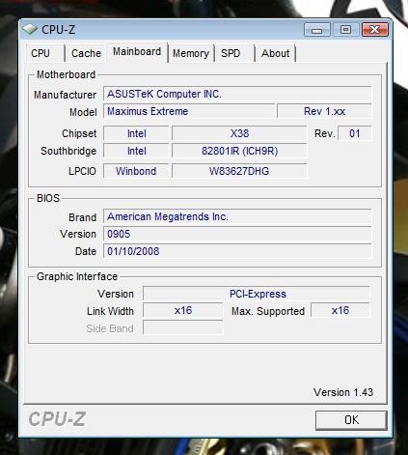The width and height of the screenshot is (408, 455).
Task: Click the Model field Maximus Extreme
Action: [189, 111]
